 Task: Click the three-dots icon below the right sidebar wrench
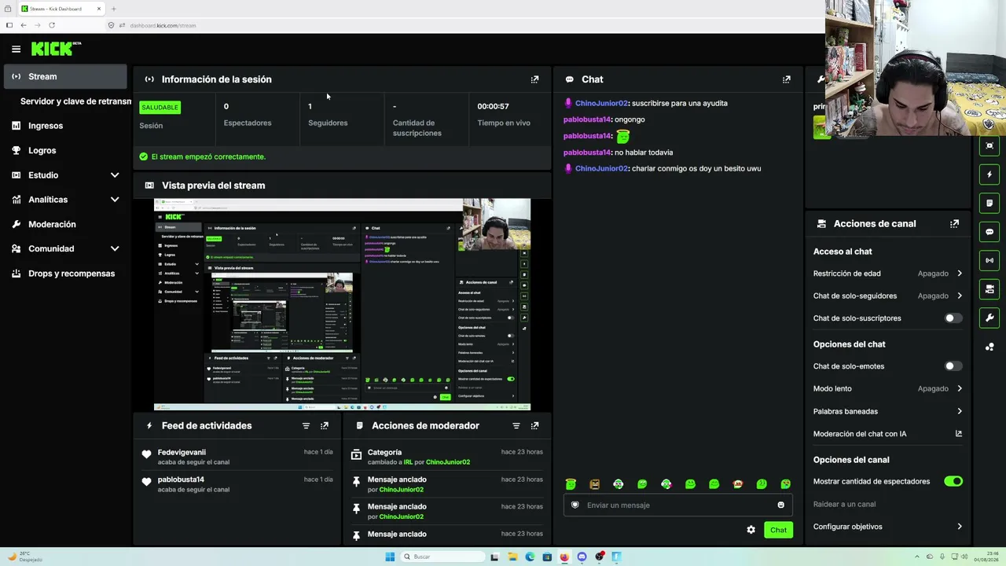pyautogui.click(x=989, y=347)
